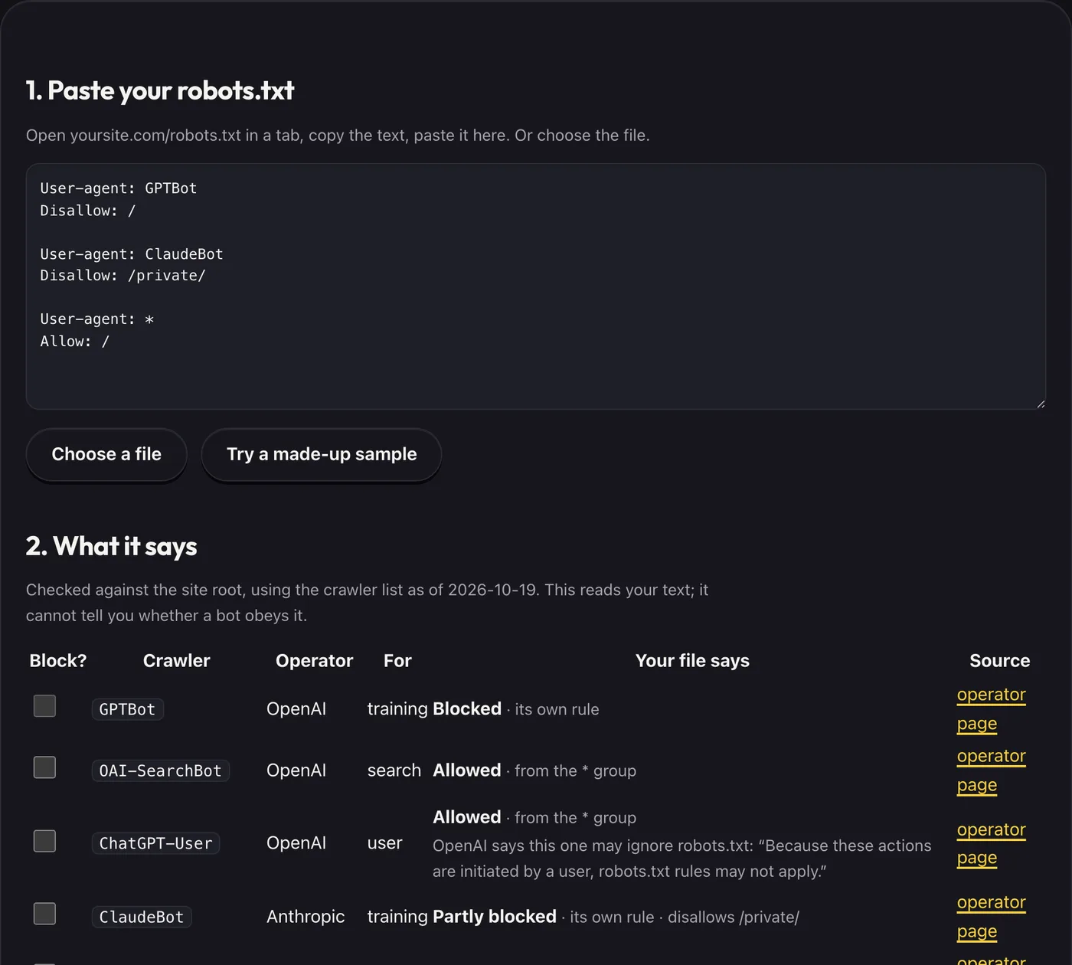The image size is (1072, 965).
Task: Click the OAI-SearchBot crawler name
Action: coord(160,770)
